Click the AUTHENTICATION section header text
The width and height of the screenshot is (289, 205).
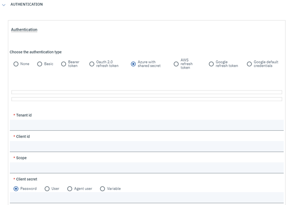click(x=26, y=5)
